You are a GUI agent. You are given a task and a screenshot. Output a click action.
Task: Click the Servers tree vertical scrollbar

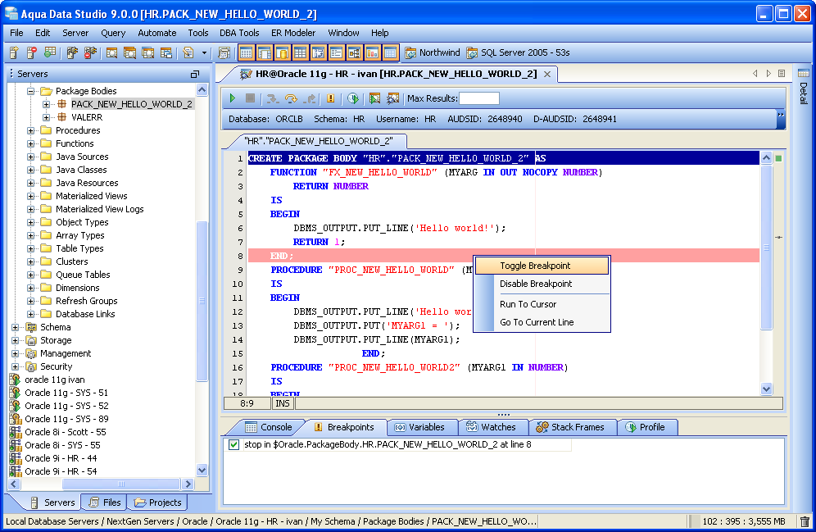click(x=202, y=299)
